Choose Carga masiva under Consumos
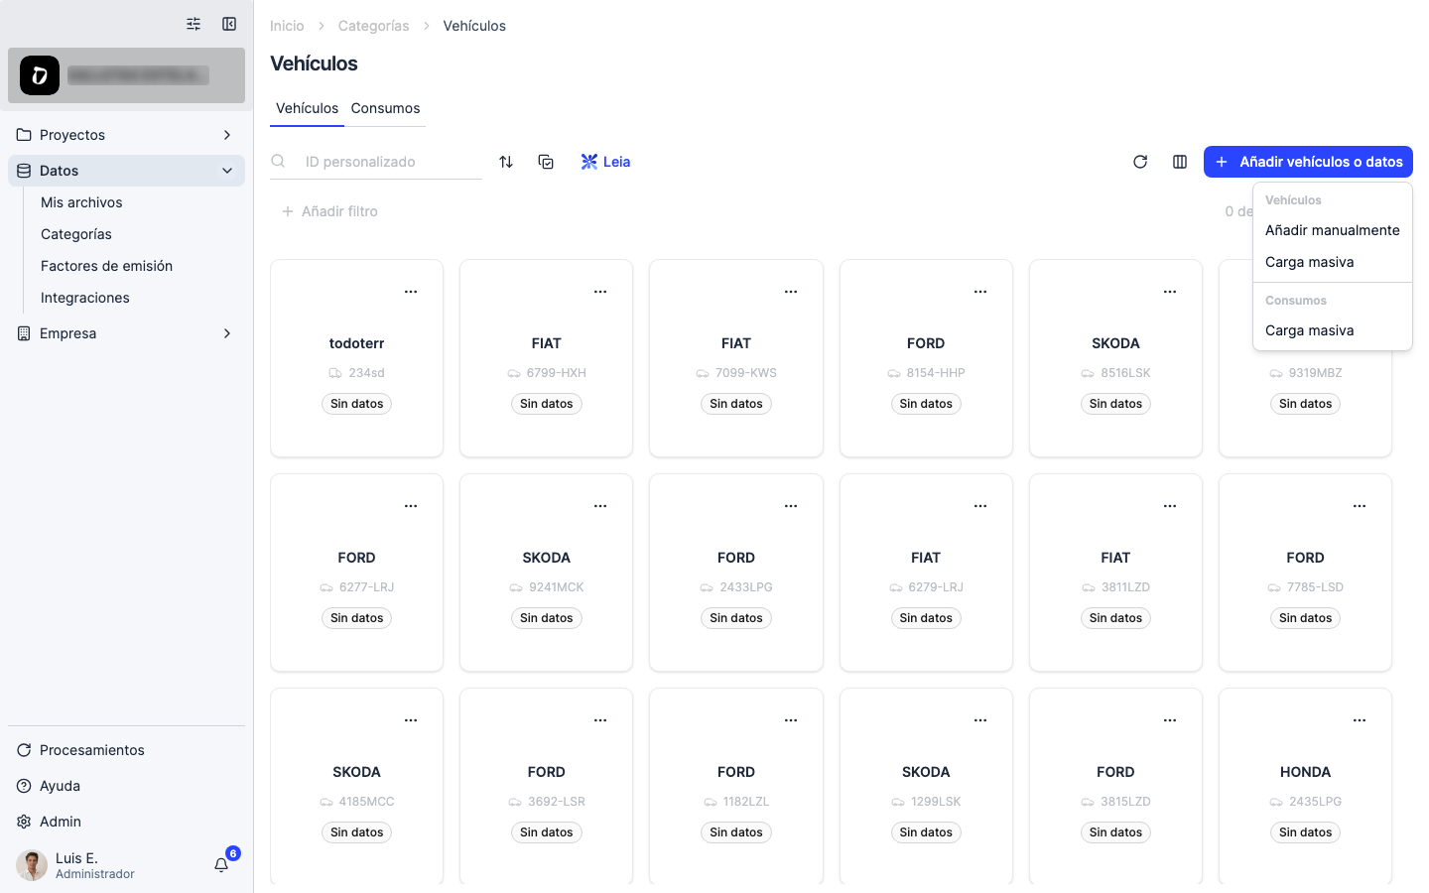Image resolution: width=1429 pixels, height=893 pixels. pyautogui.click(x=1333, y=330)
